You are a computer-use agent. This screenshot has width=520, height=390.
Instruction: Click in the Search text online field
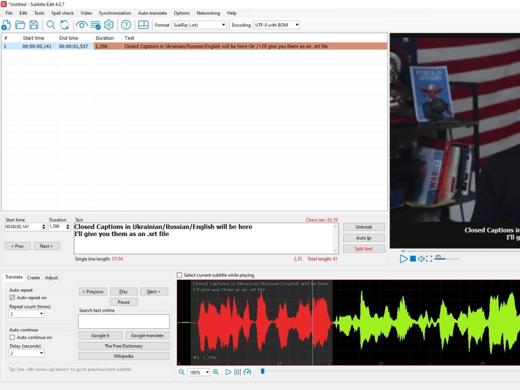[x=124, y=321]
